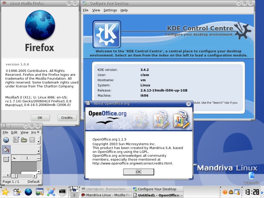Switch to Mandriva Linux - Mozilla Firefox taskbar entry
The height and width of the screenshot is (198, 264).
click(x=106, y=195)
